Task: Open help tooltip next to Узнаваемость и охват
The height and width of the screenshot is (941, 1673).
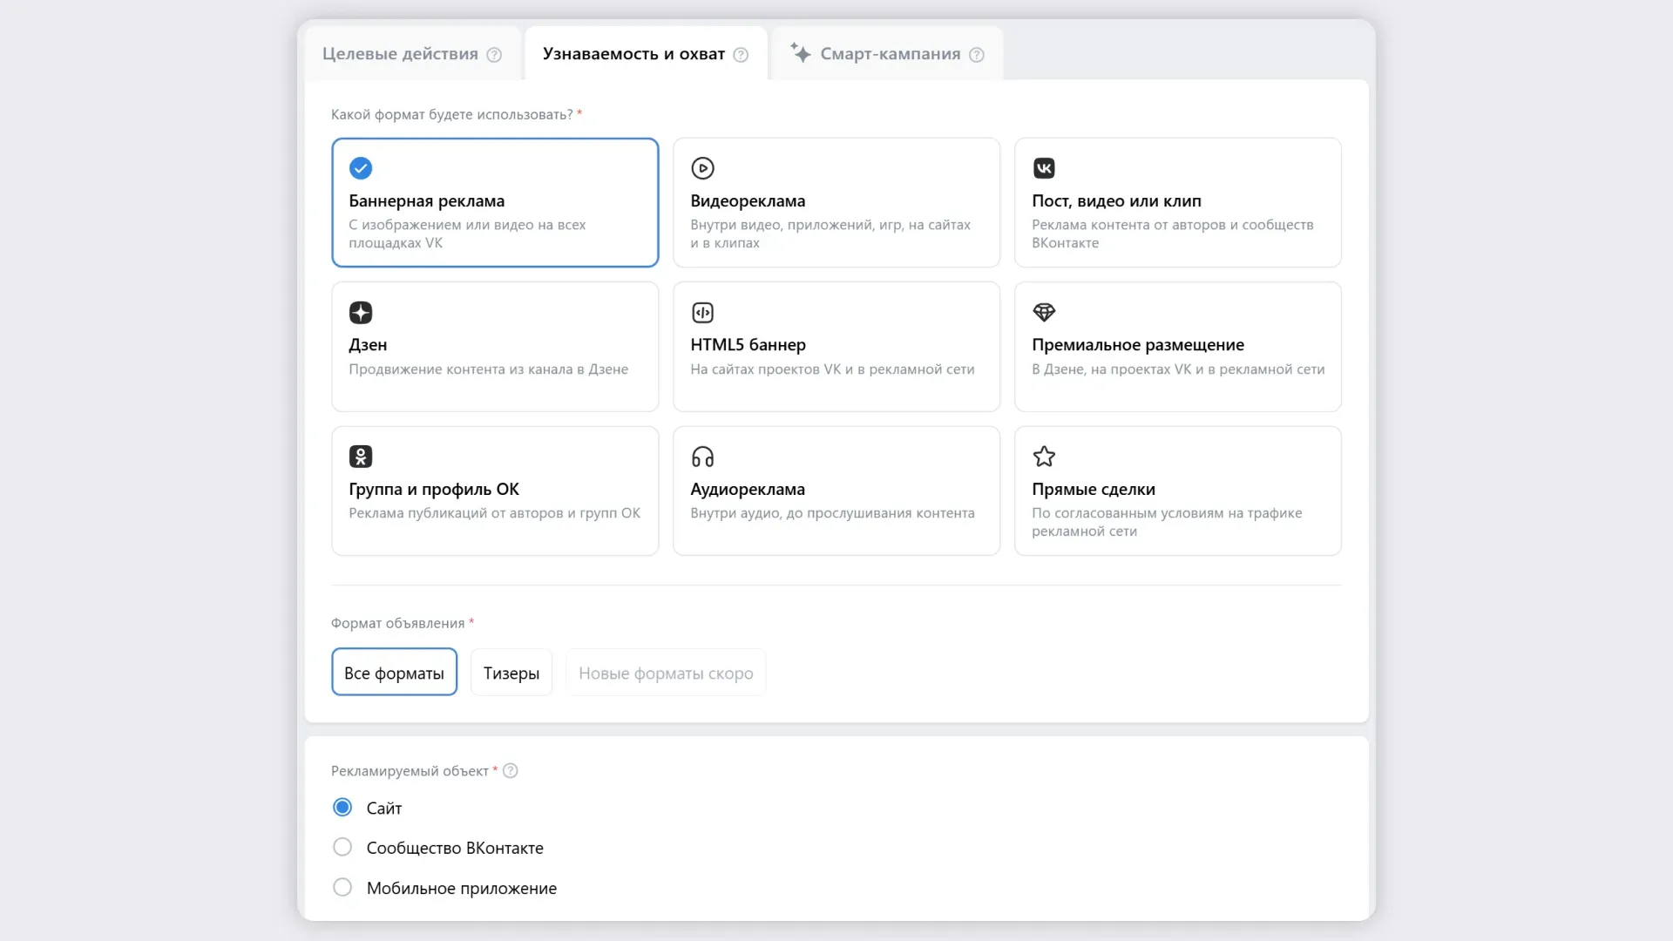Action: (x=741, y=55)
